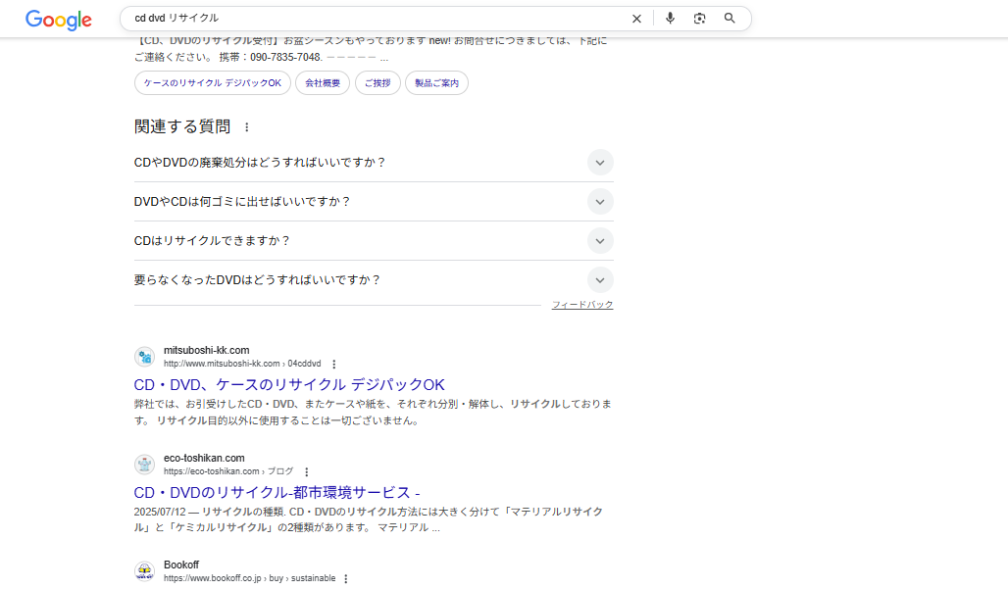Expand question 要らなくなったDVDはどうすればいいですか
Image resolution: width=1008 pixels, height=590 pixels.
[x=600, y=280]
